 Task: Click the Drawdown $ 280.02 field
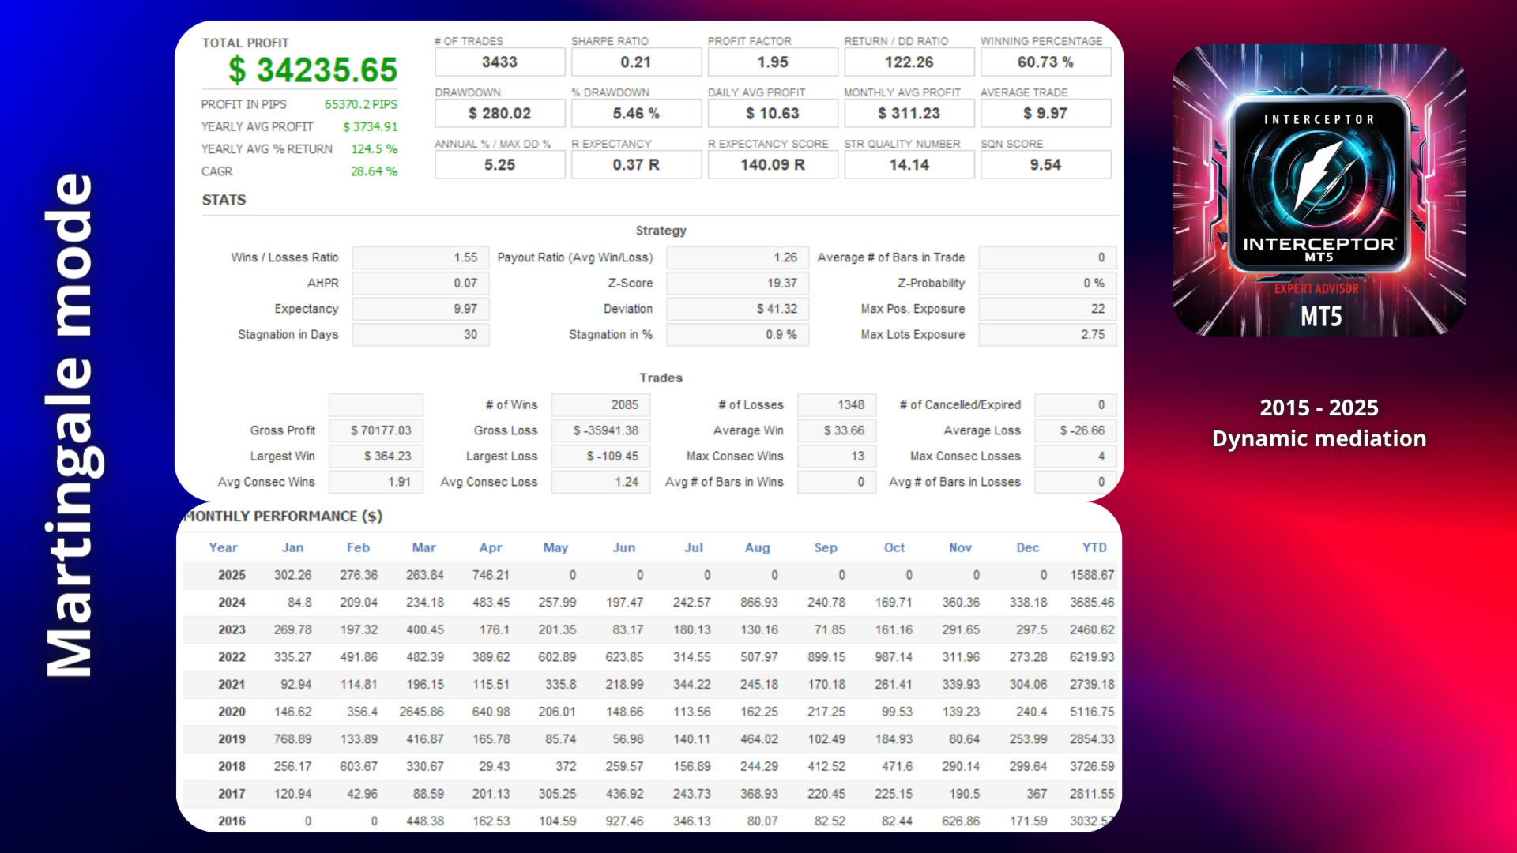pyautogui.click(x=499, y=114)
